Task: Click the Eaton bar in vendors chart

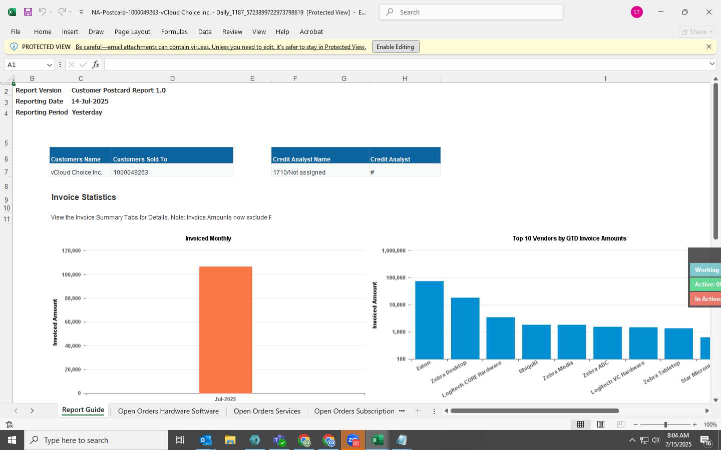Action: pyautogui.click(x=429, y=320)
